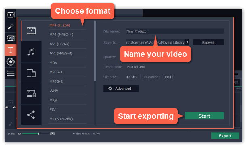The width and height of the screenshot is (246, 145).
Task: Click the video track icon on timeline
Action: (x=11, y=102)
